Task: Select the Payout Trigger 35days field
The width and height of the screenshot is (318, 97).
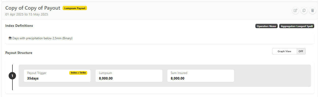Action: point(57,76)
